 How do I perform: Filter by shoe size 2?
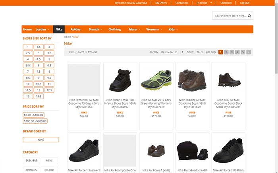coord(49,47)
